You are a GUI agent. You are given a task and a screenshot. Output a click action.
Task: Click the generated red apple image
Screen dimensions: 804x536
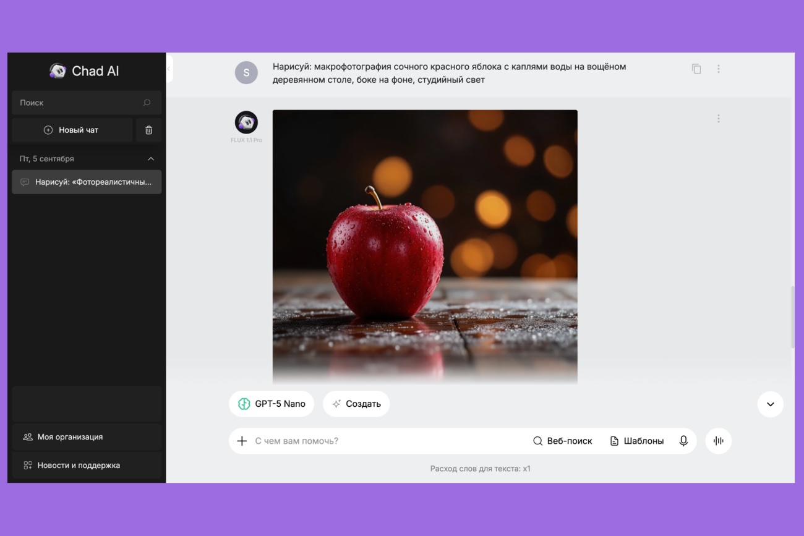point(425,246)
